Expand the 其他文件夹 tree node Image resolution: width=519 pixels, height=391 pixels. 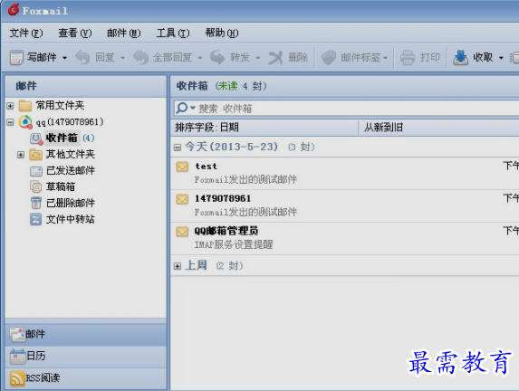click(x=21, y=155)
